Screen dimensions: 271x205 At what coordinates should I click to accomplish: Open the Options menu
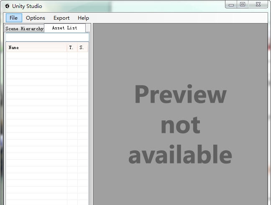coord(36,18)
